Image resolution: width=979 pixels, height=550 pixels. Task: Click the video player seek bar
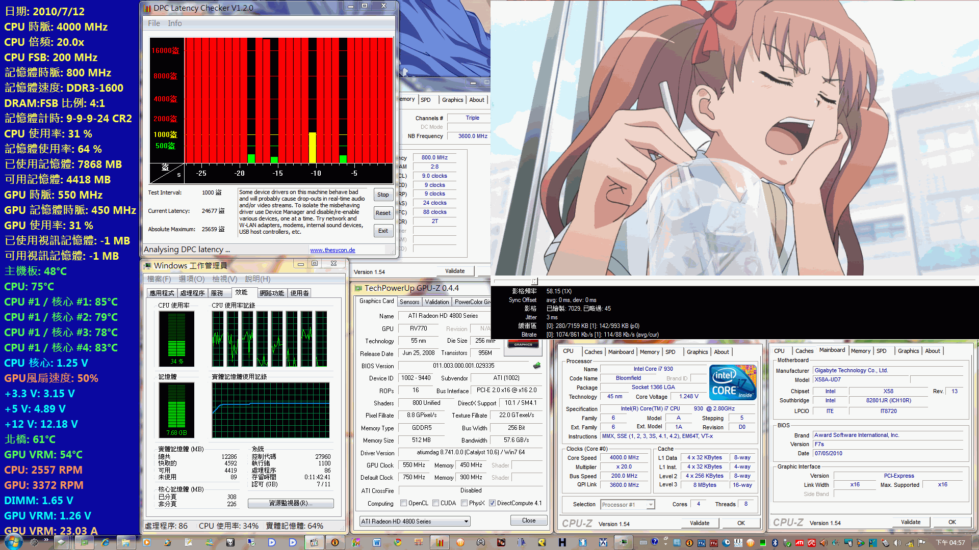734,281
